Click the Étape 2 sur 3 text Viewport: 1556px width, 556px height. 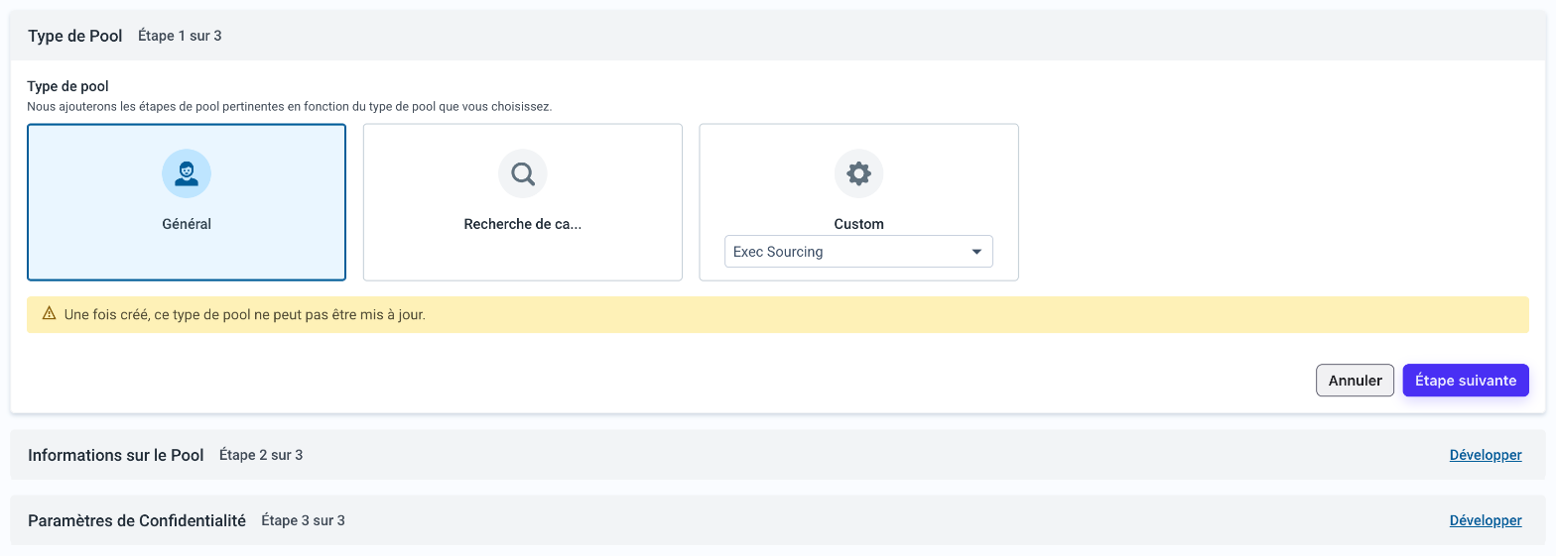tap(261, 455)
